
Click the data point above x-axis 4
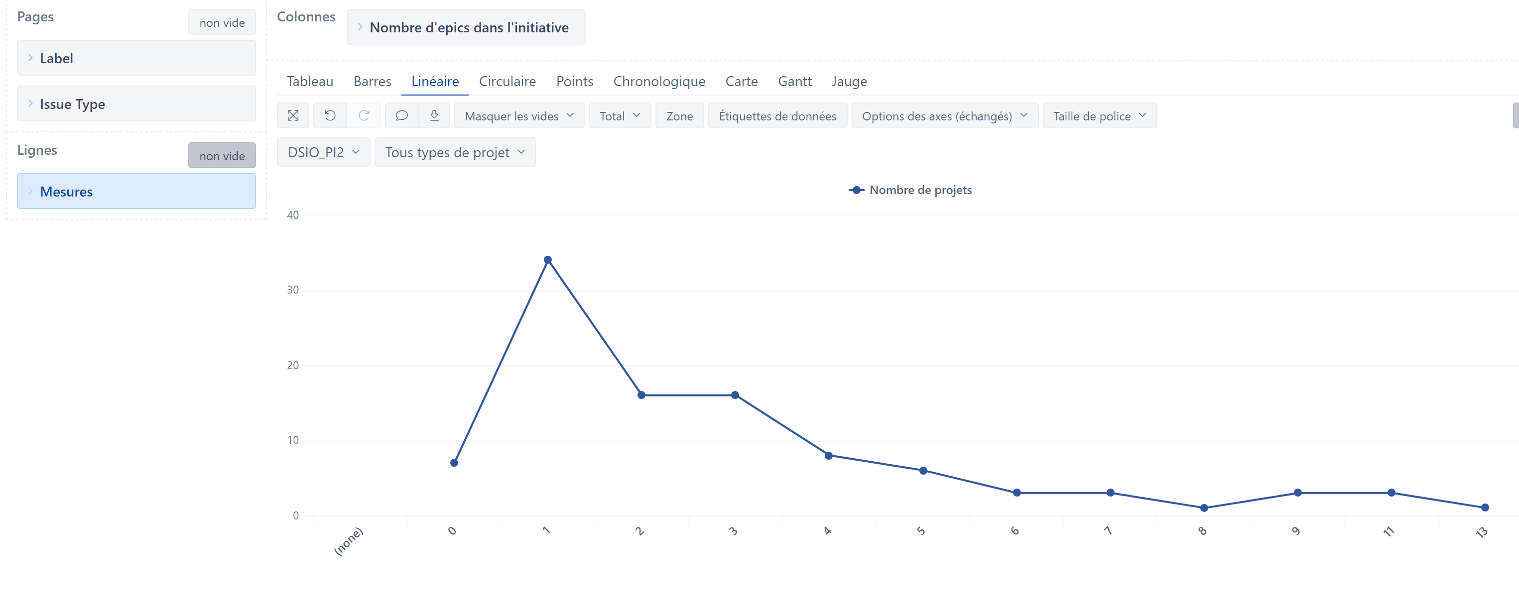(x=829, y=456)
